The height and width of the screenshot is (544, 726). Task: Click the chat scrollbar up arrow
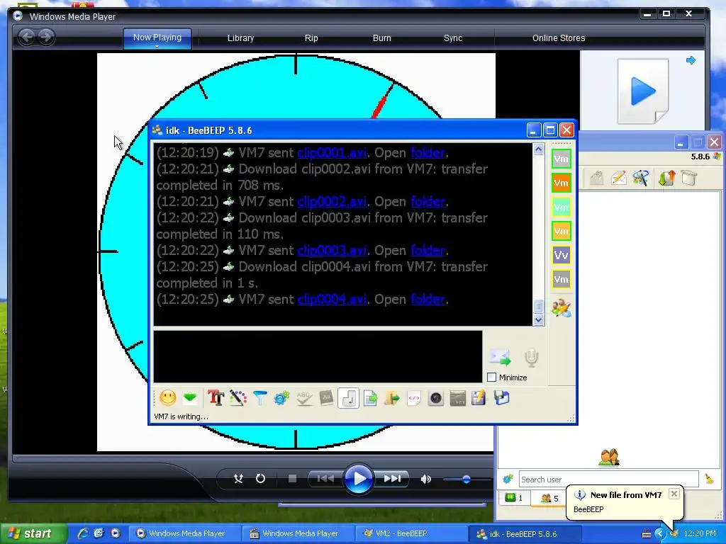(x=538, y=149)
